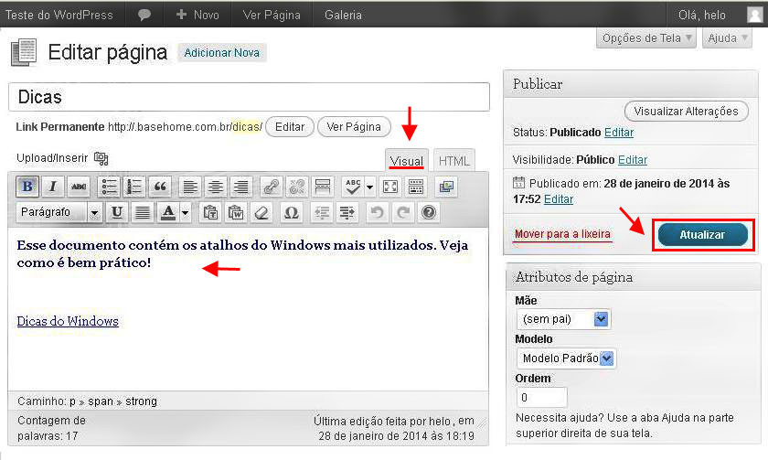Insert a blockquote
The width and height of the screenshot is (768, 460).
click(x=160, y=187)
